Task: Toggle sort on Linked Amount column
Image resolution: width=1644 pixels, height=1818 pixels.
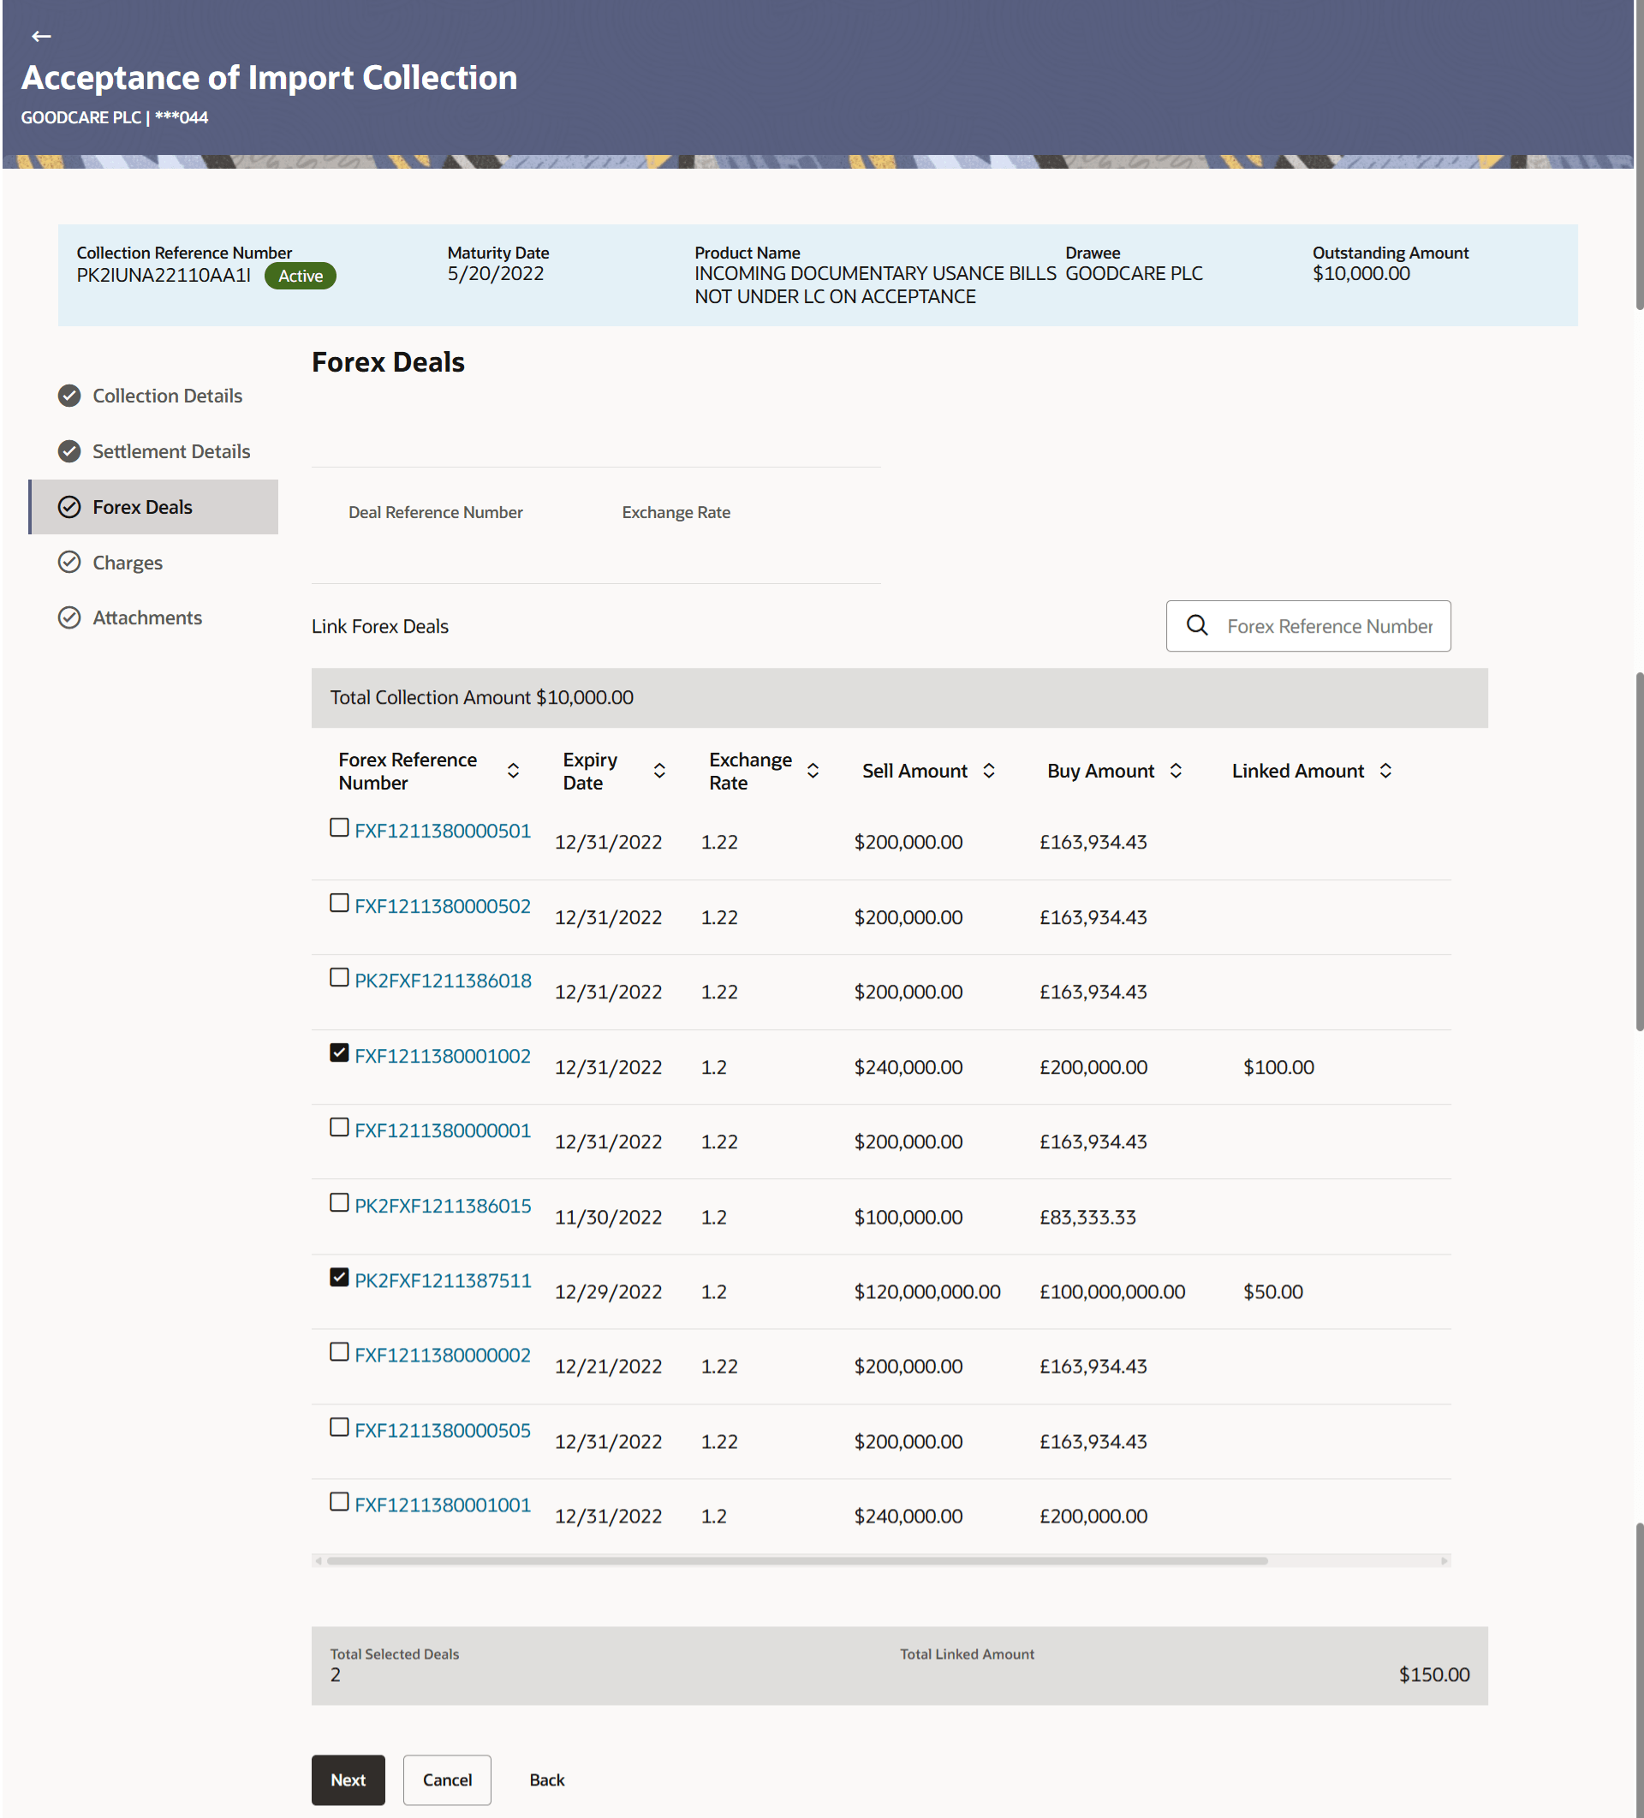Action: point(1385,770)
